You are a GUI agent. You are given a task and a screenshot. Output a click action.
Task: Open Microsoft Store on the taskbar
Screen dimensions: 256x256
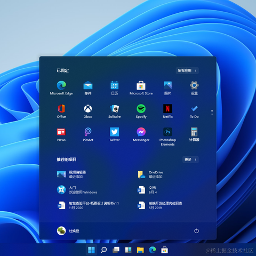click(x=164, y=250)
